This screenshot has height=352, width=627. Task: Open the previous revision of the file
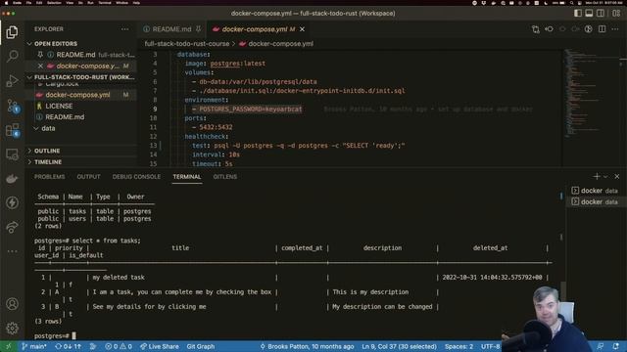pyautogui.click(x=549, y=29)
